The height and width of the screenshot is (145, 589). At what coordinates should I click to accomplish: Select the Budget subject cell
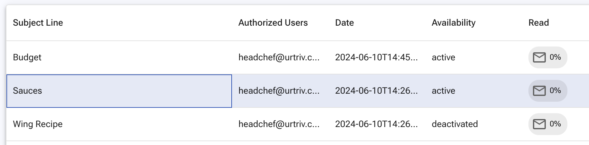click(x=119, y=57)
